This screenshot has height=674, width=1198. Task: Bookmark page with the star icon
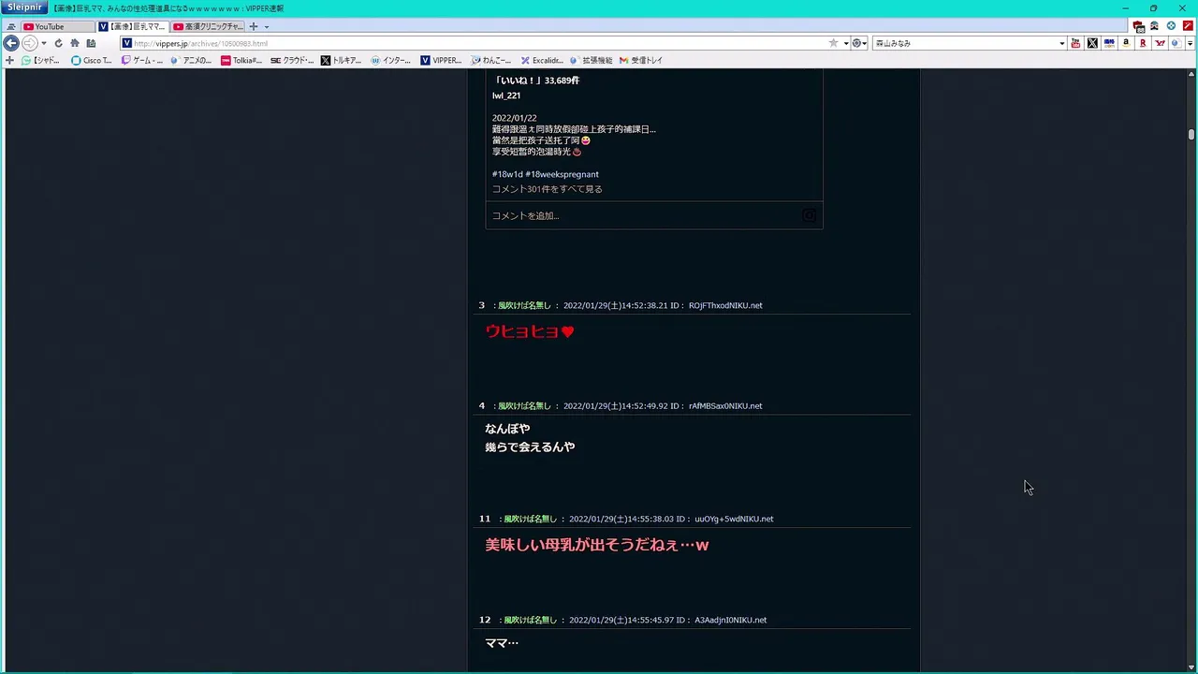coord(833,43)
